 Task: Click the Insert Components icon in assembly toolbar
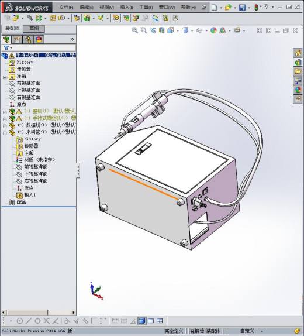pyautogui.click(x=16, y=18)
